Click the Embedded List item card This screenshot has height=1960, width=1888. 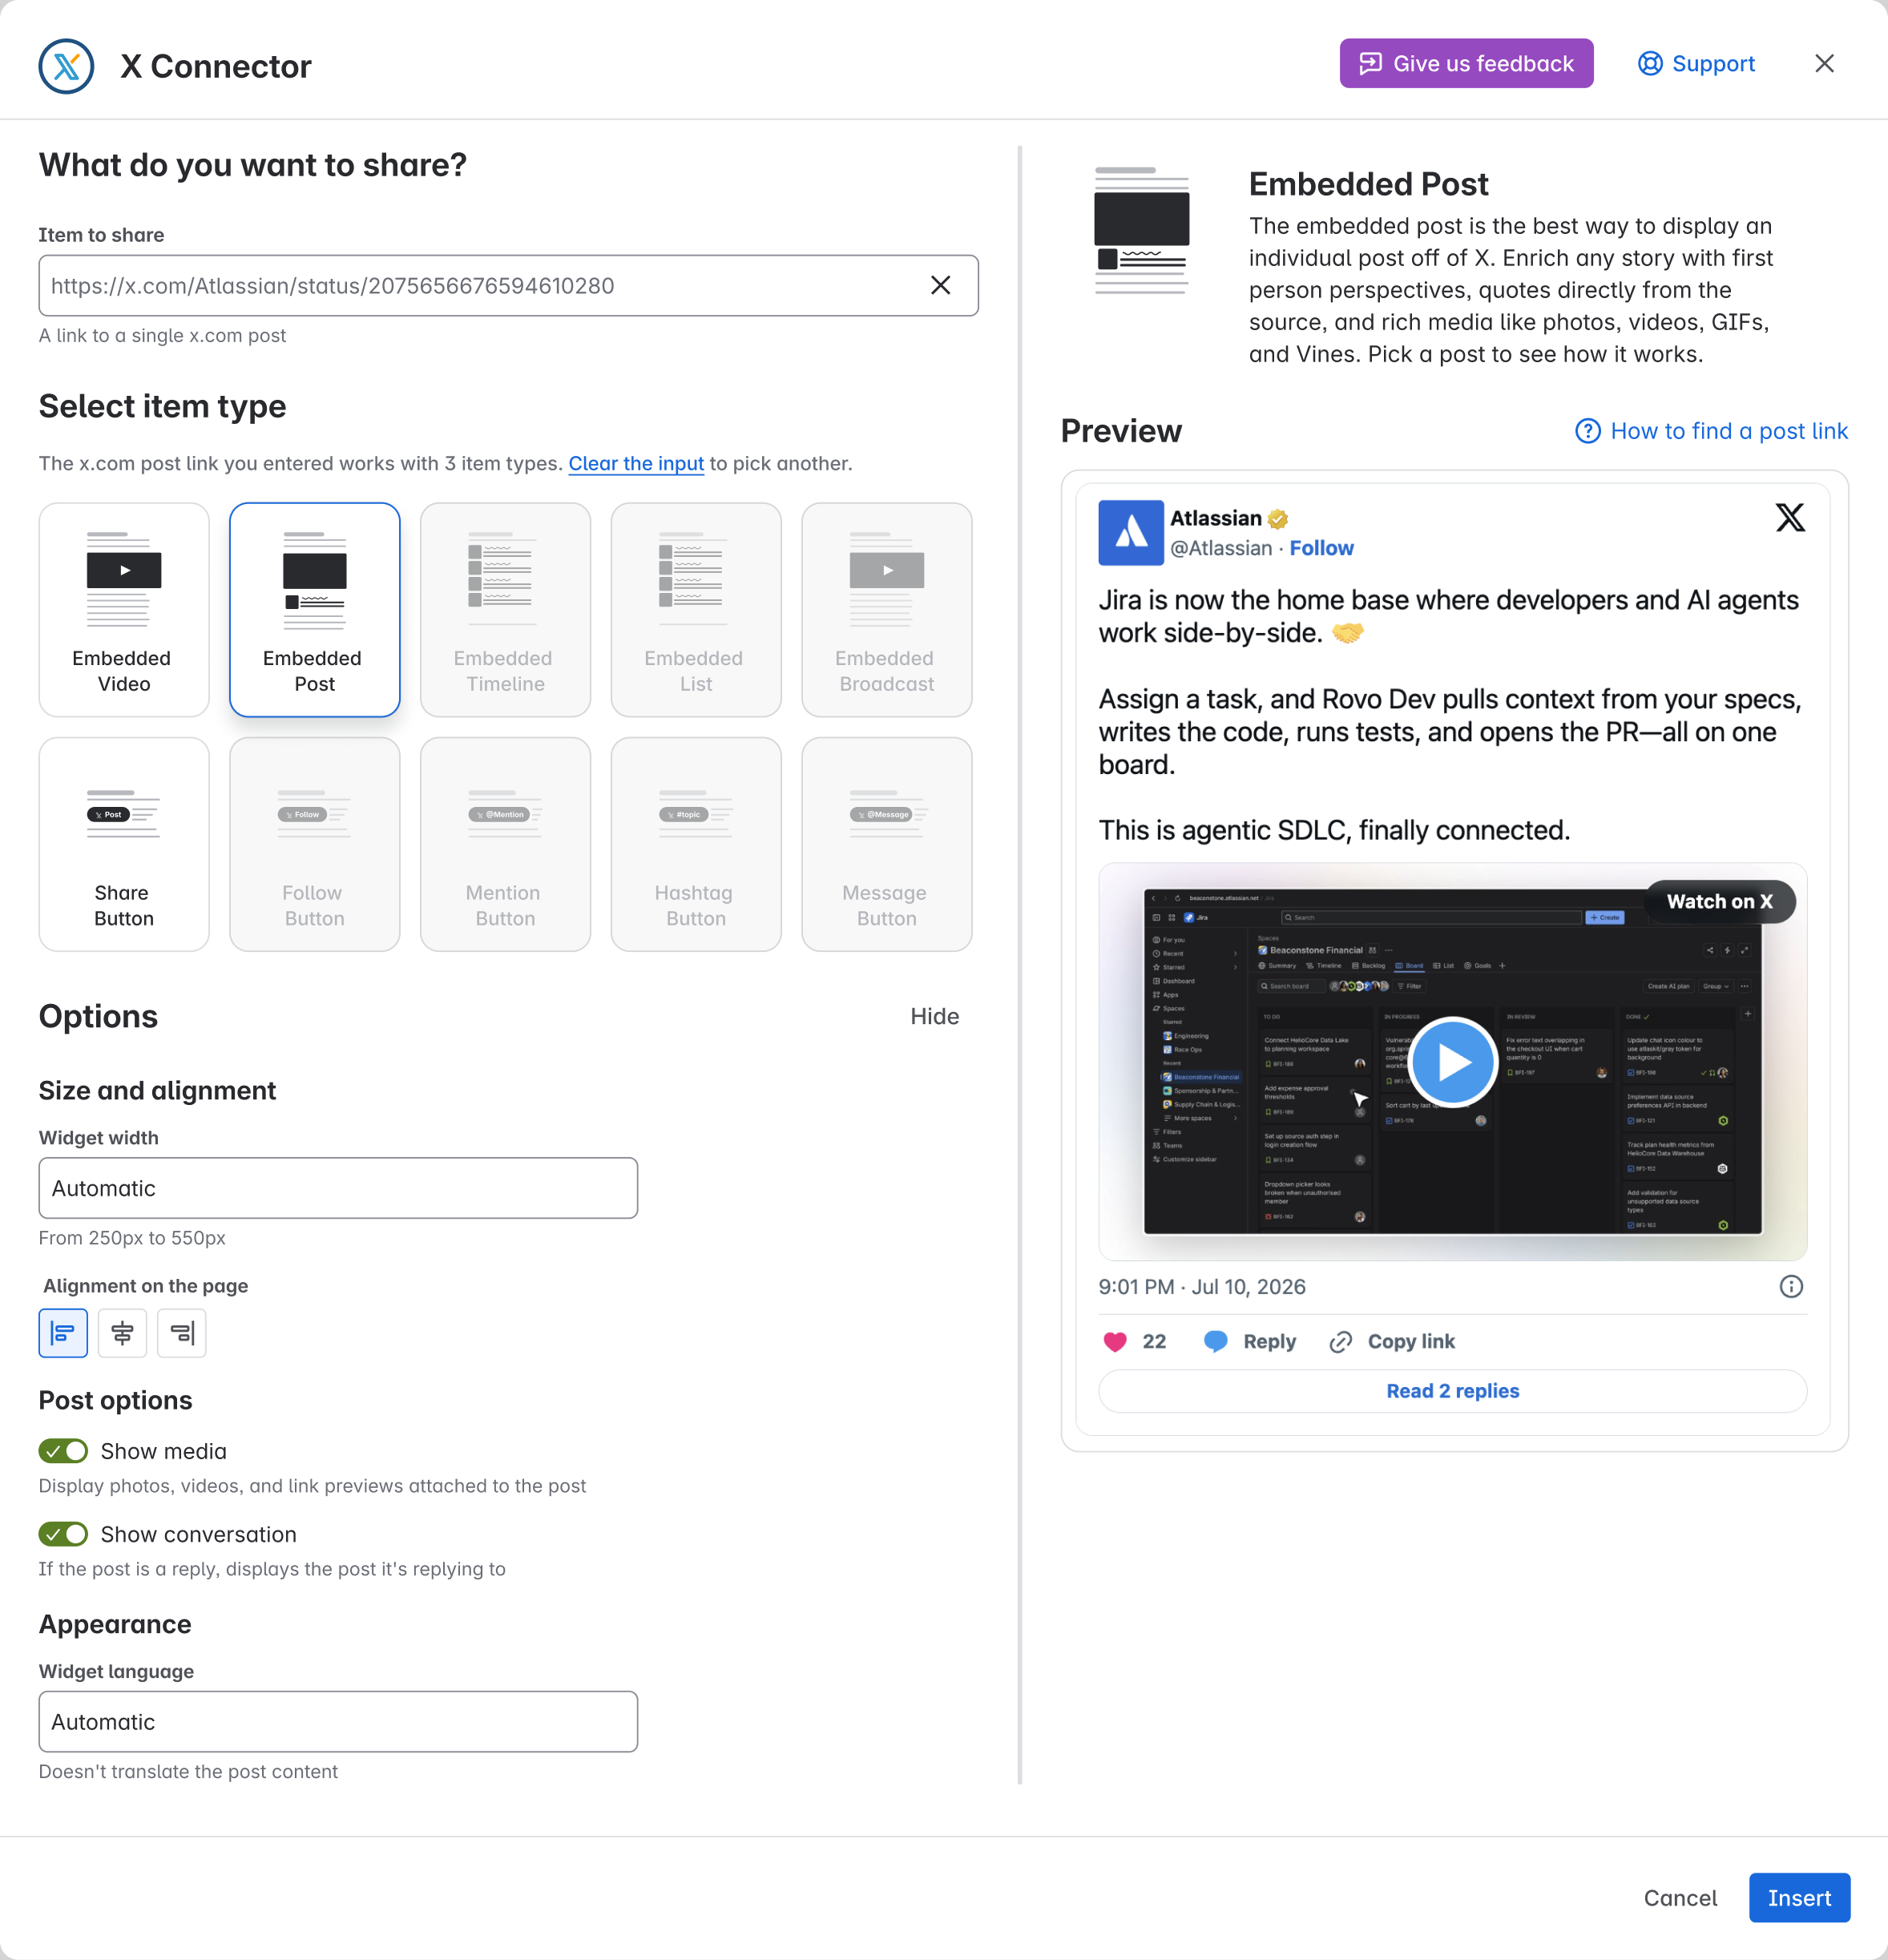pyautogui.click(x=696, y=609)
